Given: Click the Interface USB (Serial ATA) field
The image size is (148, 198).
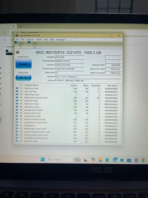Looking at the screenshot, I should pos(70,65).
